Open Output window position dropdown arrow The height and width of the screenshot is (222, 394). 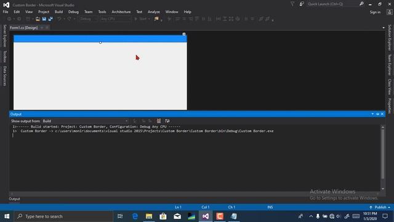click(x=372, y=114)
